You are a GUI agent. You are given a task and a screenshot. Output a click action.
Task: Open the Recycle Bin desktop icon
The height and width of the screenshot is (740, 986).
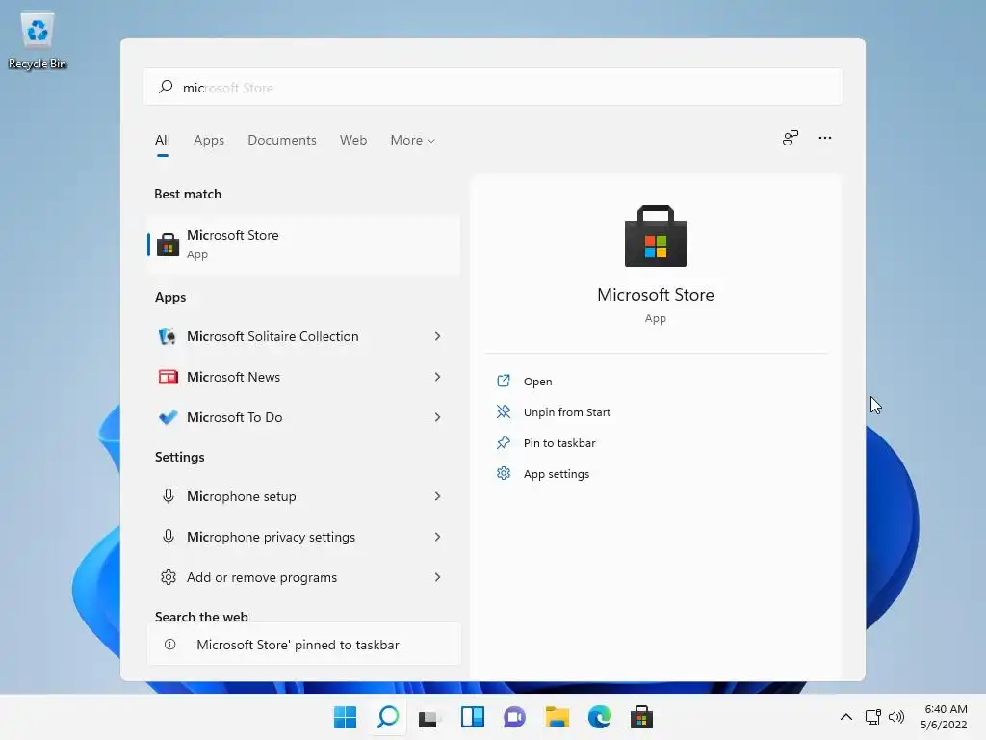pos(38,40)
